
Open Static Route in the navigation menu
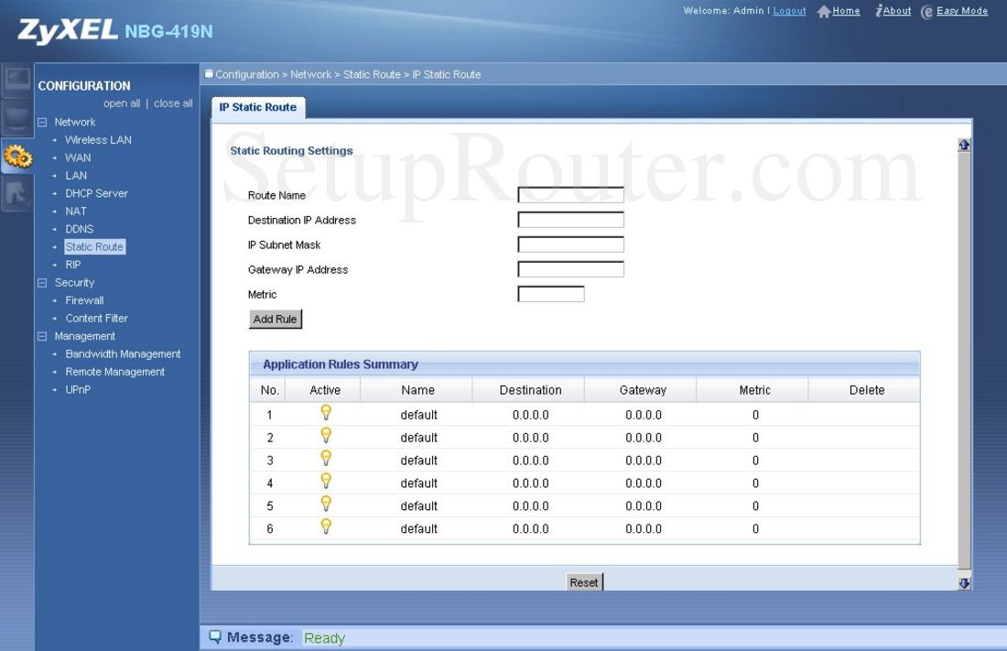(94, 246)
